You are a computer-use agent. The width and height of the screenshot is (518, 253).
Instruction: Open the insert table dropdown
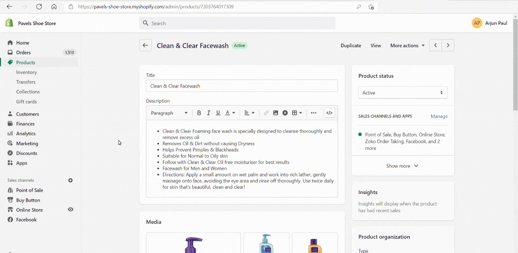297,113
